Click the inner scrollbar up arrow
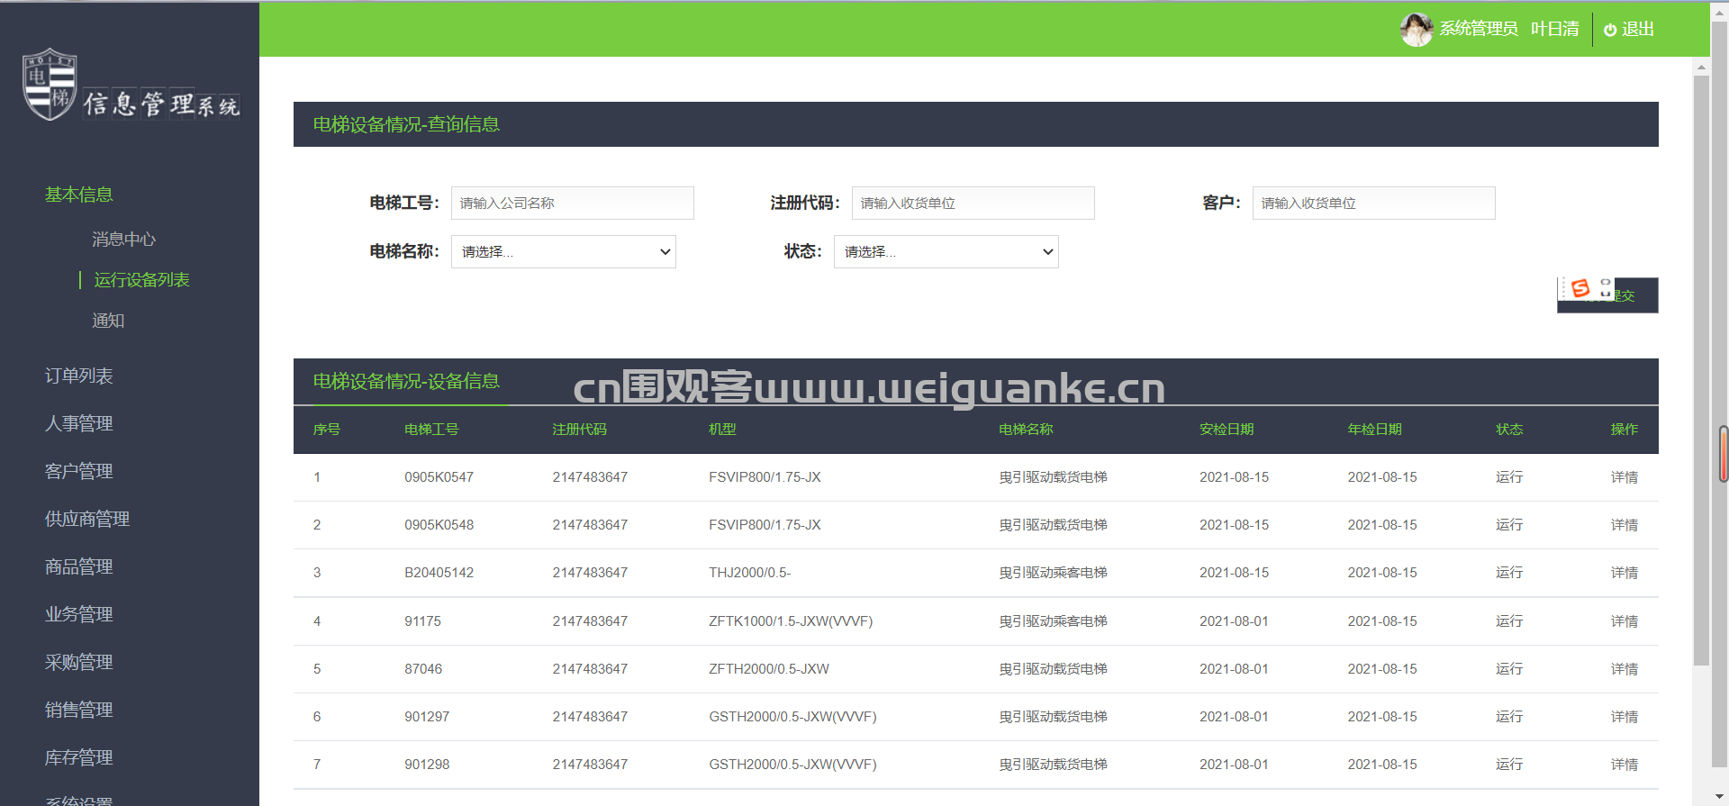The height and width of the screenshot is (806, 1729). [1701, 67]
